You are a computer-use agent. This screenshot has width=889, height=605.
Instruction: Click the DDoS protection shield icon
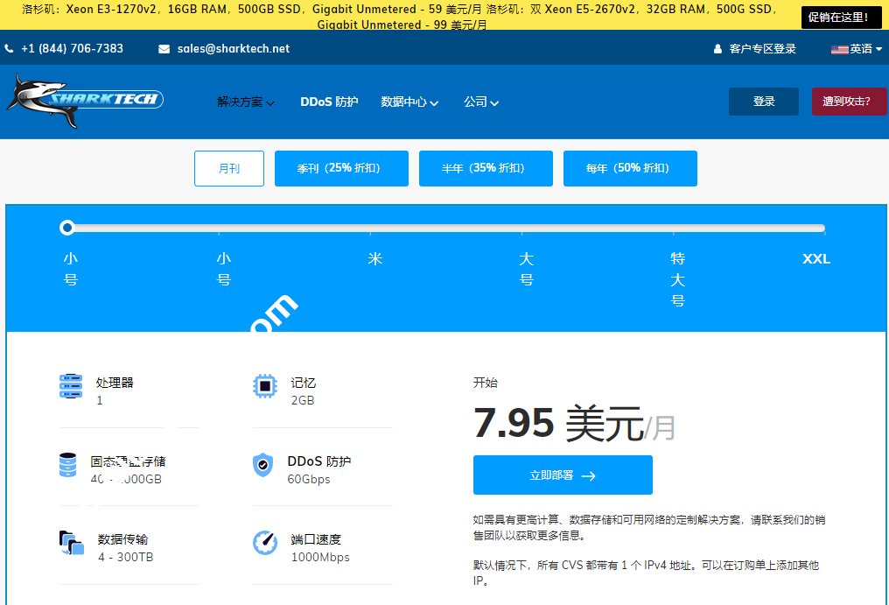tap(264, 467)
